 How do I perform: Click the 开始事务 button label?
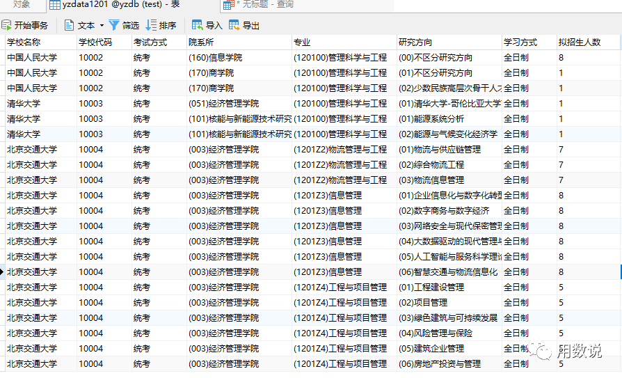[x=31, y=26]
